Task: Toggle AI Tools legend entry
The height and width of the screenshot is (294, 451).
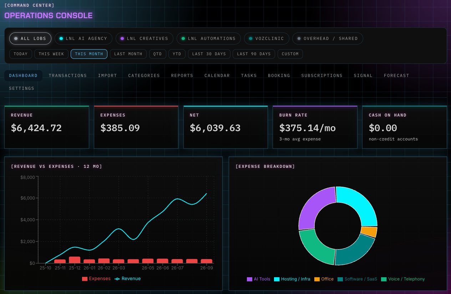Action: 259,279
